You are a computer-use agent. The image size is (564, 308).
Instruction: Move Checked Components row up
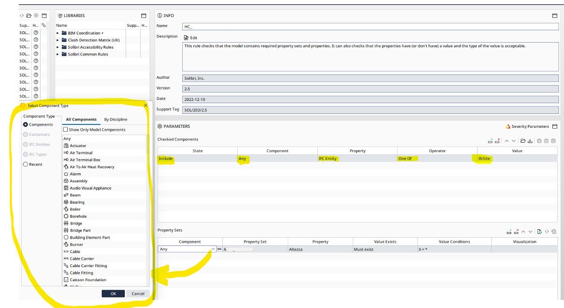coord(506,141)
